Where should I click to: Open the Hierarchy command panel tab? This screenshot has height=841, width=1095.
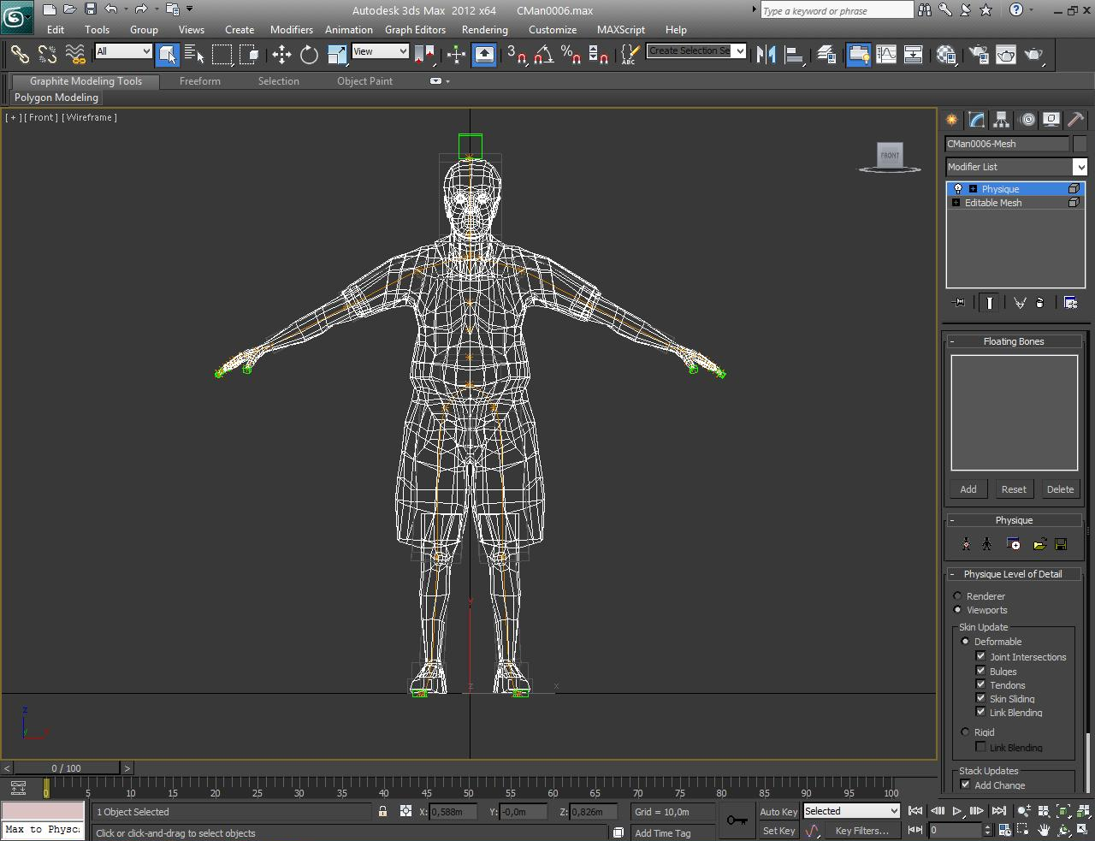click(1001, 120)
